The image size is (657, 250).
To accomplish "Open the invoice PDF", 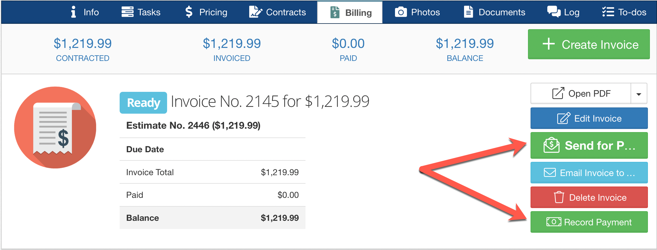I will (x=581, y=94).
